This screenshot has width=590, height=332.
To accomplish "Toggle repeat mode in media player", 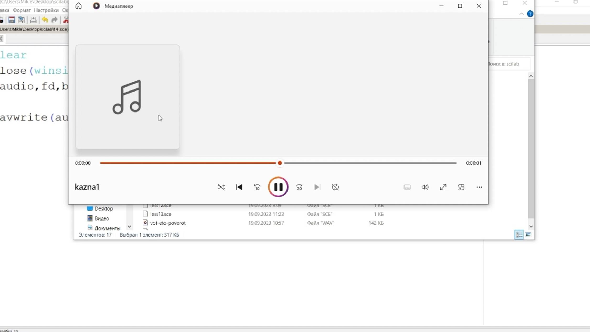I will click(335, 187).
